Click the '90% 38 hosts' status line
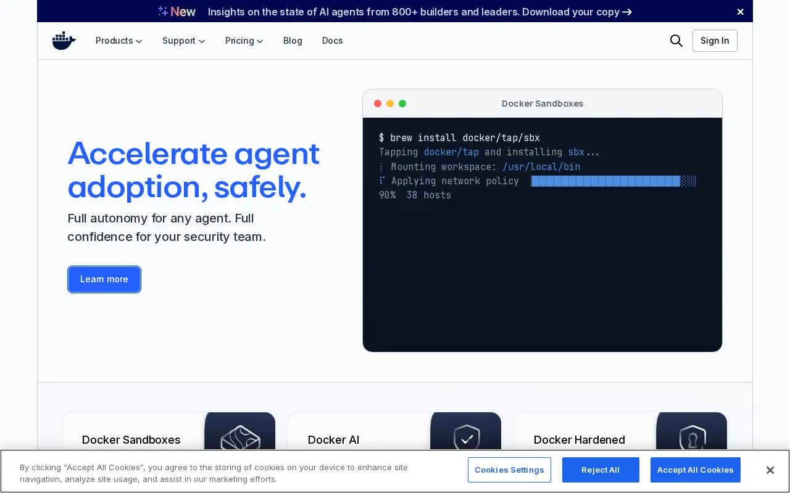Image resolution: width=790 pixels, height=493 pixels. pyautogui.click(x=415, y=195)
